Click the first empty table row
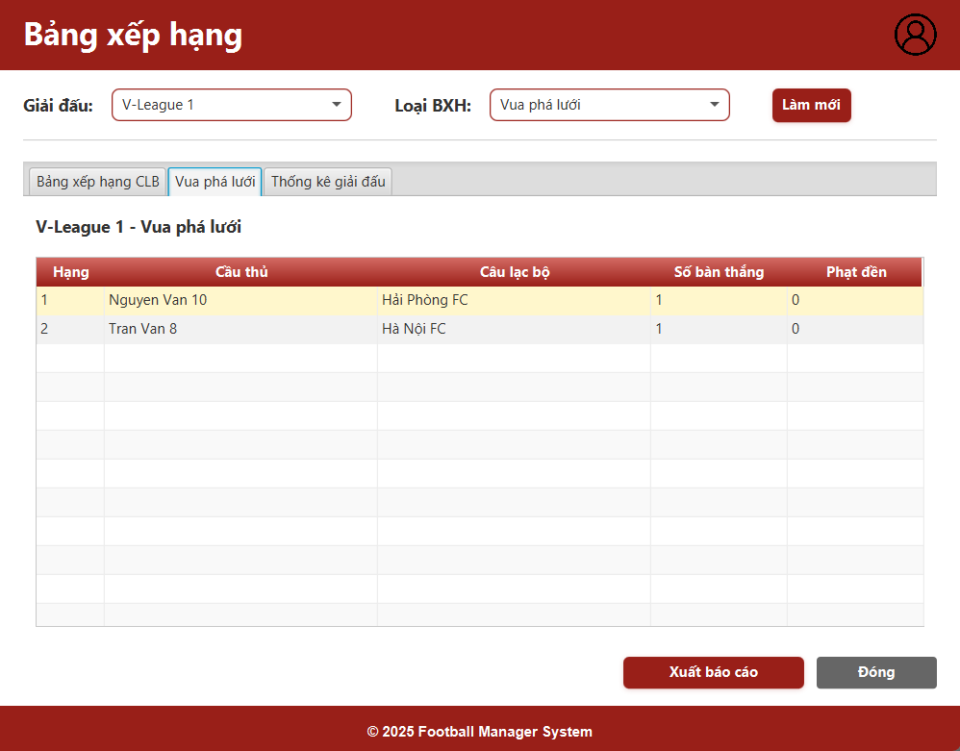The height and width of the screenshot is (751, 960). [x=479, y=358]
